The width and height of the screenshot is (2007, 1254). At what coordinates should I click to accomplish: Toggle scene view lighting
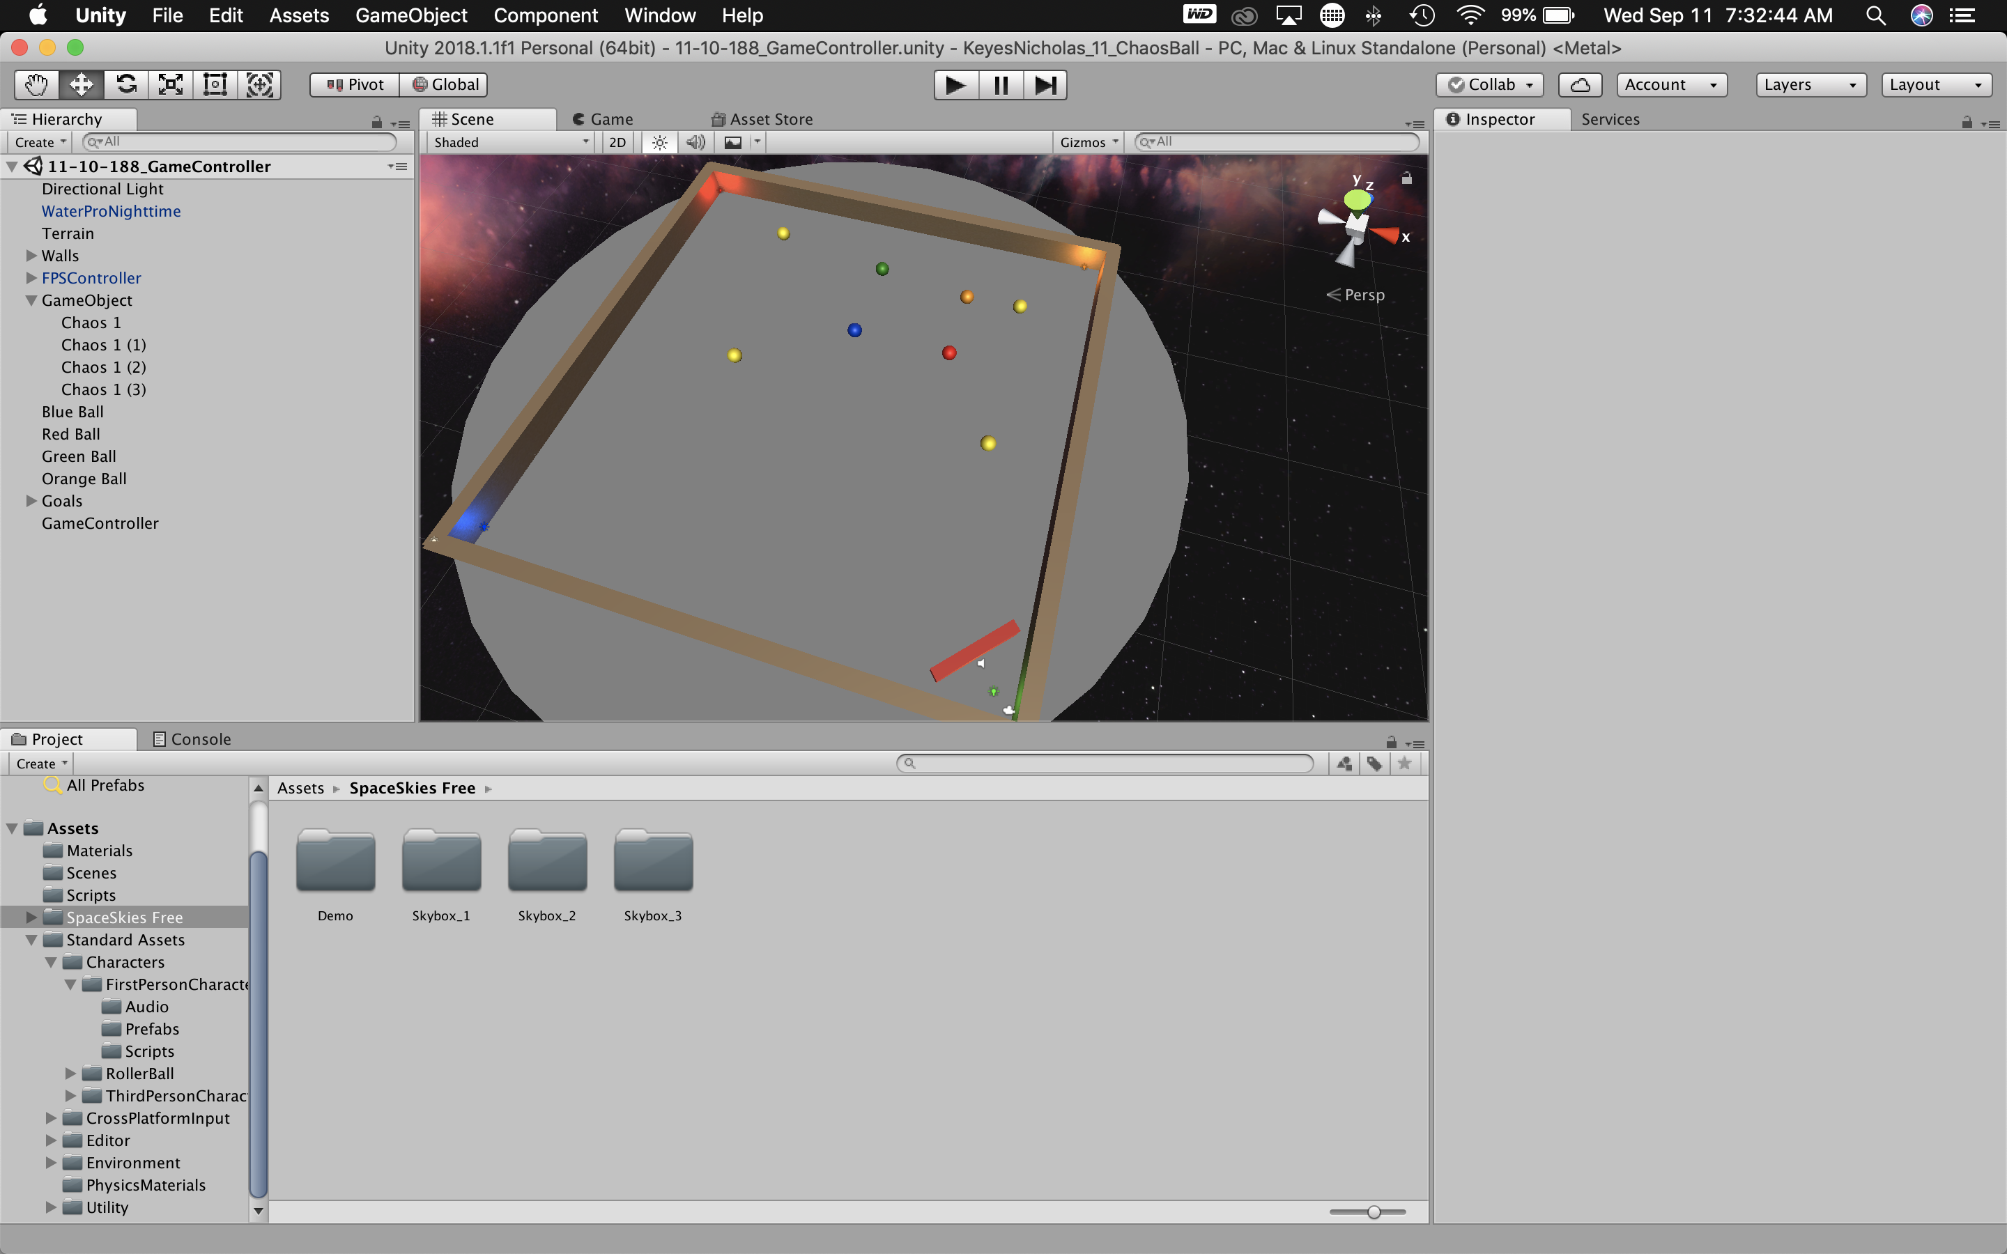[x=658, y=142]
